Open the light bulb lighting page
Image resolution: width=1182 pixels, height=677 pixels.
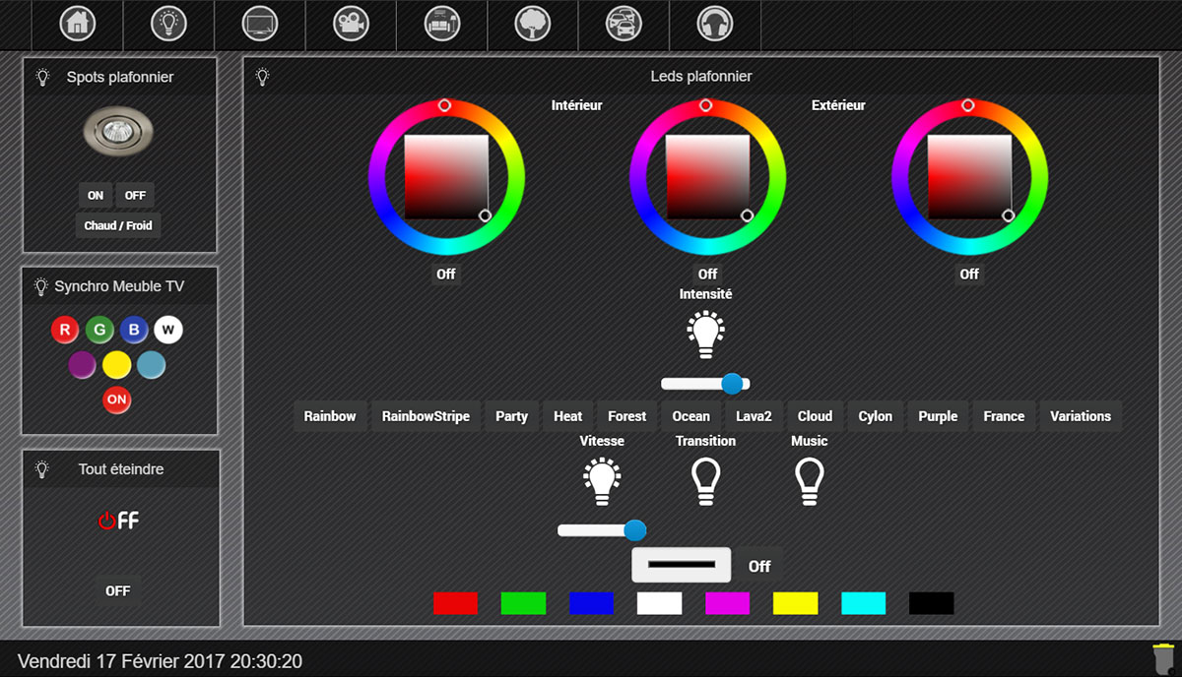168,24
